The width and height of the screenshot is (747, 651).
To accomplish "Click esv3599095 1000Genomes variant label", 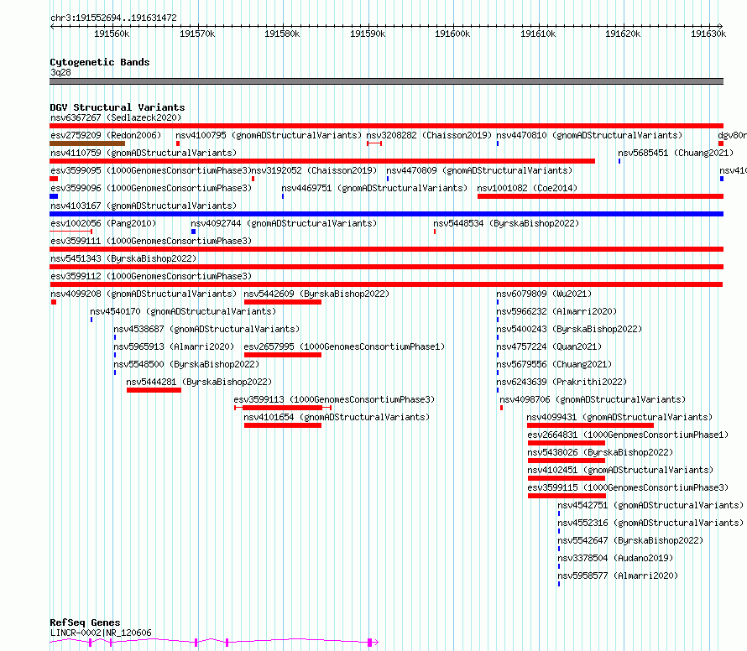I will point(151,170).
